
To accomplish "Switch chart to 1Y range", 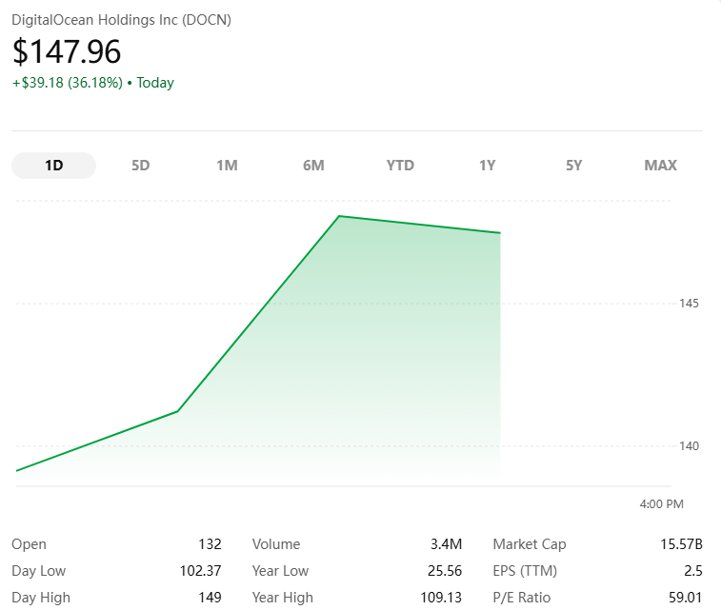I will click(487, 166).
